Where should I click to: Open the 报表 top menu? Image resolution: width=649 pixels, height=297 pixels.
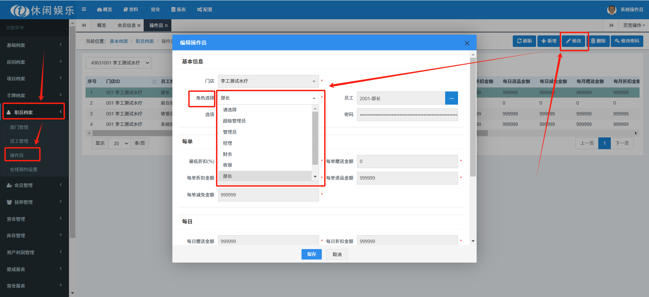coord(178,9)
